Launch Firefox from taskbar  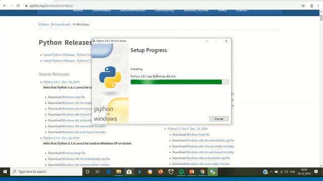click(x=160, y=171)
